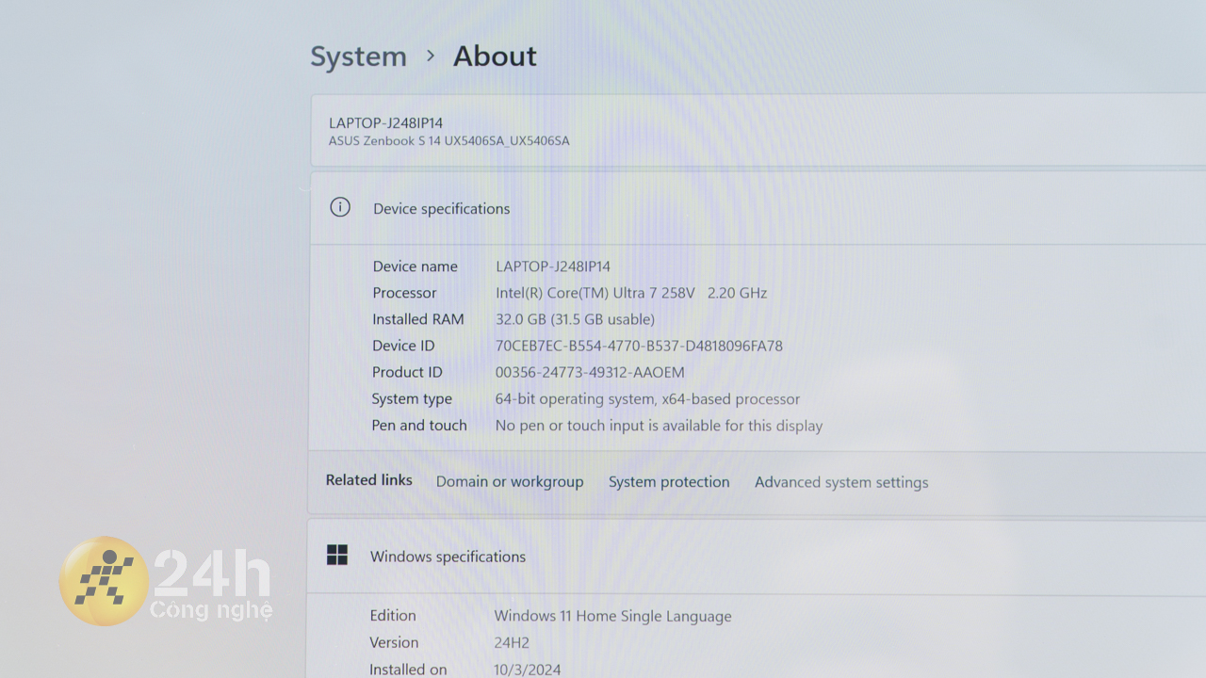This screenshot has width=1206, height=678.
Task: Click the Installed on label
Action: [x=408, y=670]
